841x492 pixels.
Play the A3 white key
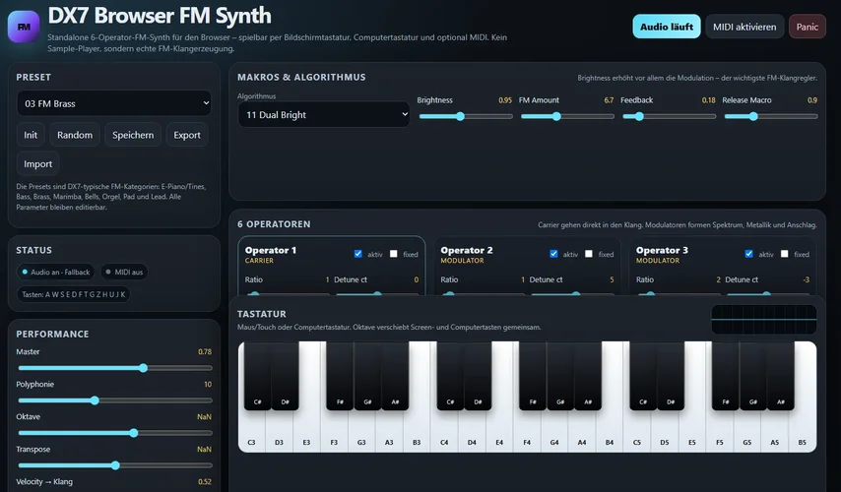pyautogui.click(x=389, y=431)
